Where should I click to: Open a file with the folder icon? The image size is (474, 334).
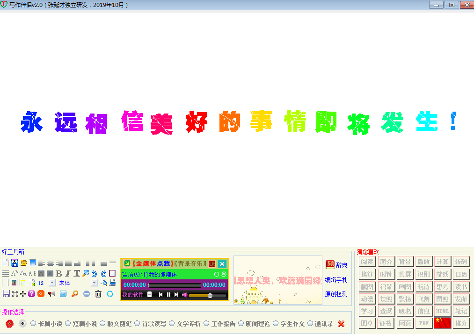pos(24,263)
